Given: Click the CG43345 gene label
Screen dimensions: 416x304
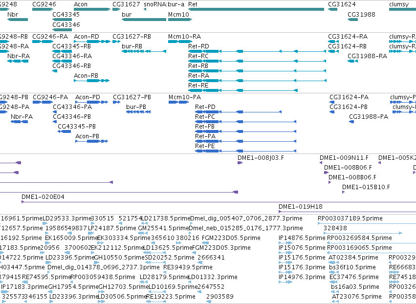Looking at the screenshot, I should click(66, 14).
